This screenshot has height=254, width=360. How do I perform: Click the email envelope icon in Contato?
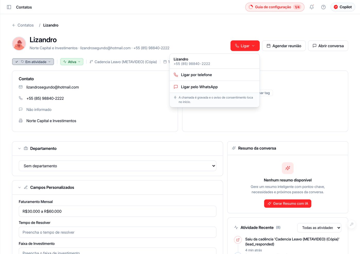[21, 87]
